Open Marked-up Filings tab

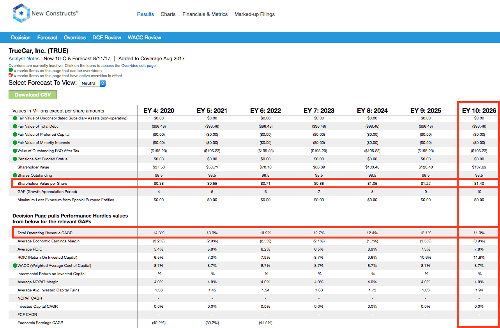(x=254, y=14)
